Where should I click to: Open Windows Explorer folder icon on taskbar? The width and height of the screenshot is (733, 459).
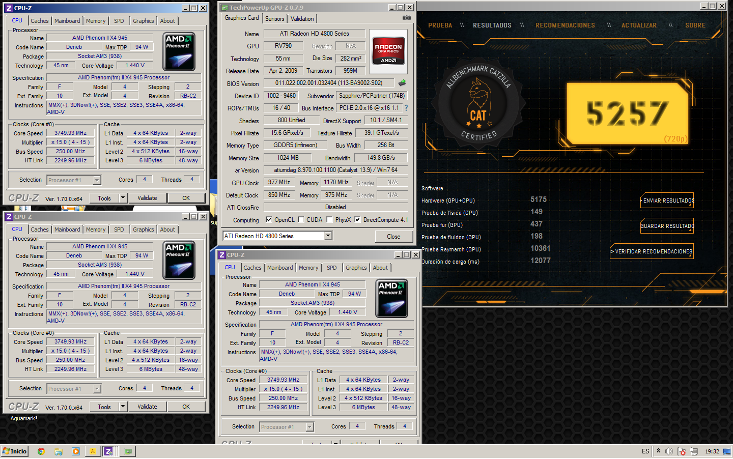point(59,451)
